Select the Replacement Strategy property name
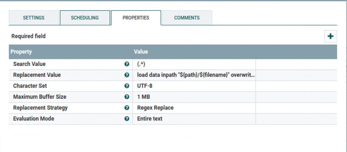Image resolution: width=347 pixels, height=152 pixels. click(40, 108)
